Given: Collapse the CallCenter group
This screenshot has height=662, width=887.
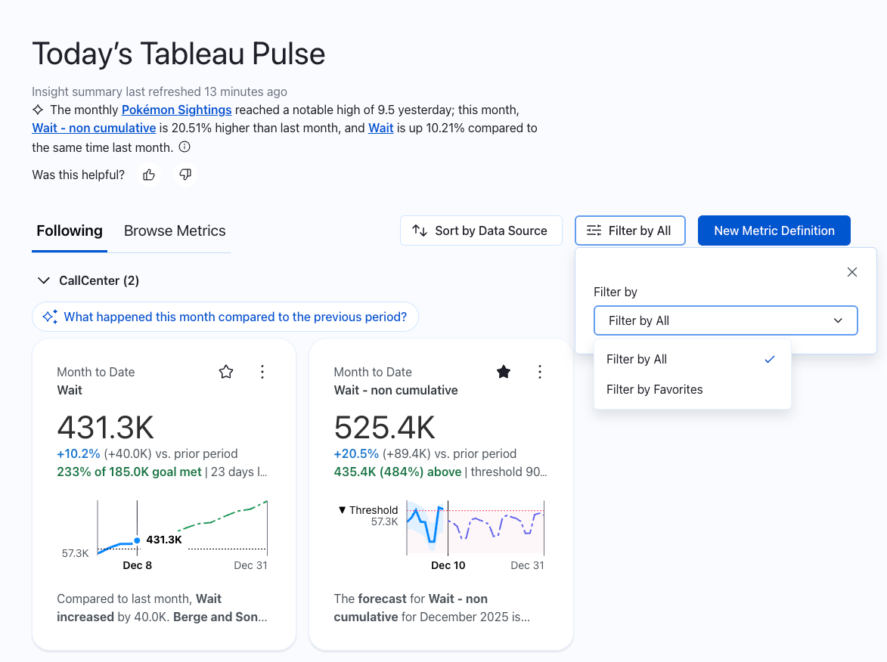Looking at the screenshot, I should [43, 281].
